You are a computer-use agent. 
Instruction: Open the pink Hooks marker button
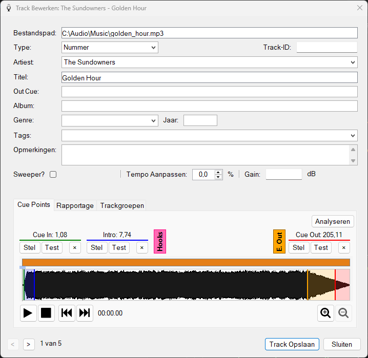(160, 241)
